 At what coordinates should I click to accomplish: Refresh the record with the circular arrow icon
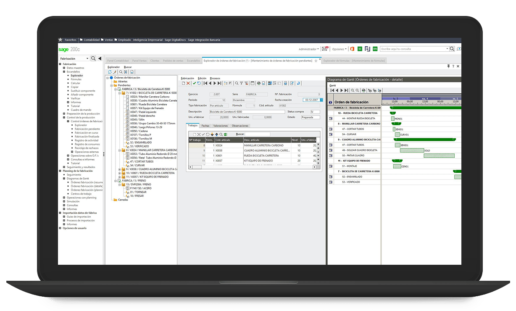198,83
